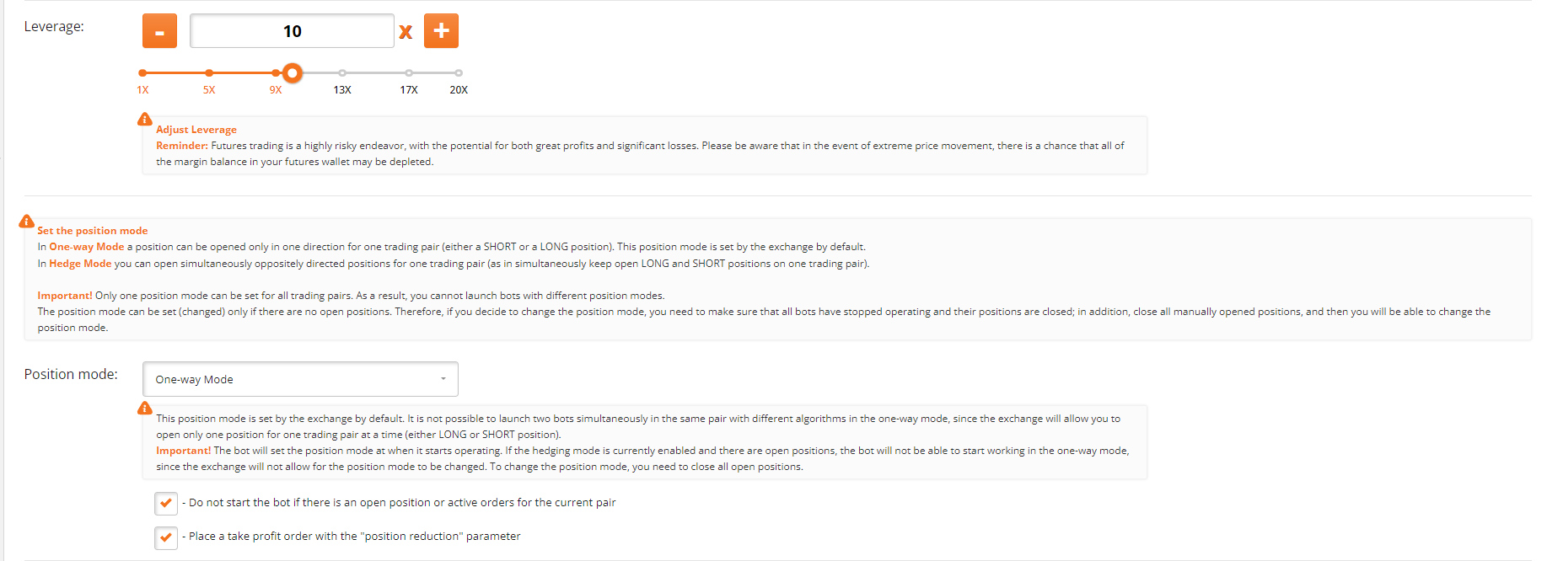
Task: Toggle the position reduction take profit checkbox
Action: point(166,537)
